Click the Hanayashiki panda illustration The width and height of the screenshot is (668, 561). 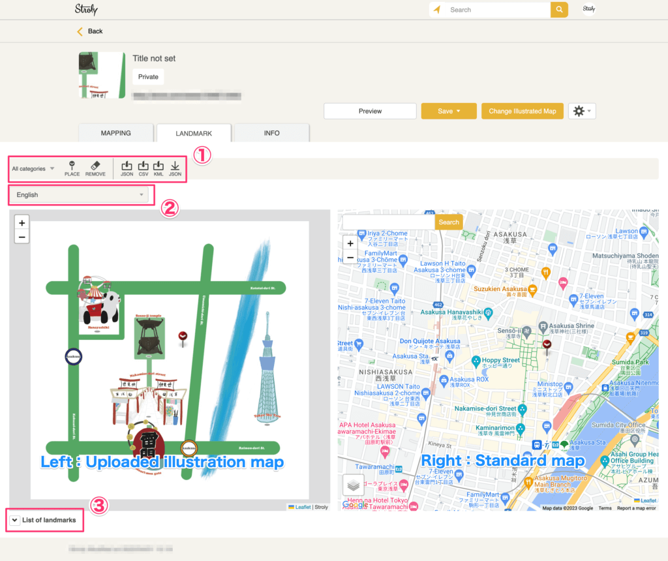coord(100,303)
